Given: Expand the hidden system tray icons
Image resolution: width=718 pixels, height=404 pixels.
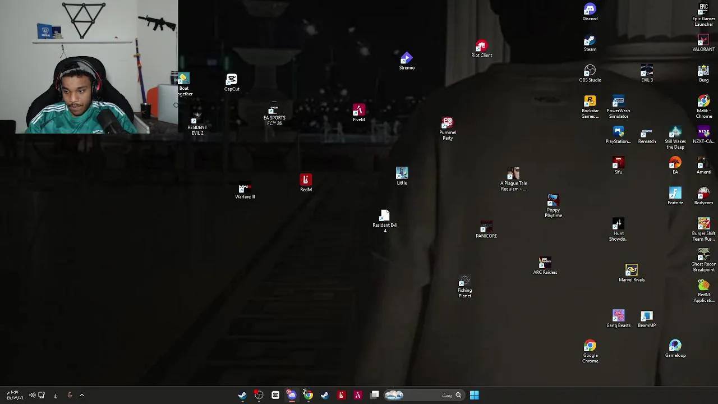Looking at the screenshot, I should click(x=82, y=395).
